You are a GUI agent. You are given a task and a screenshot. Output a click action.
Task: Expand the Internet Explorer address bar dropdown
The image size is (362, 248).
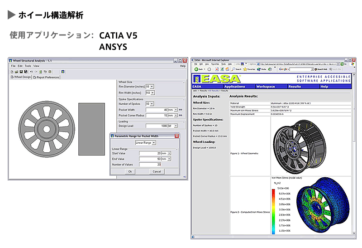point(338,64)
